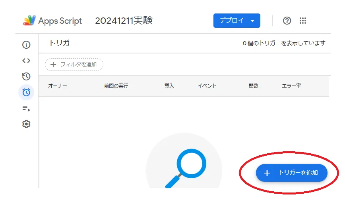Click the 関数 column header

pos(254,86)
